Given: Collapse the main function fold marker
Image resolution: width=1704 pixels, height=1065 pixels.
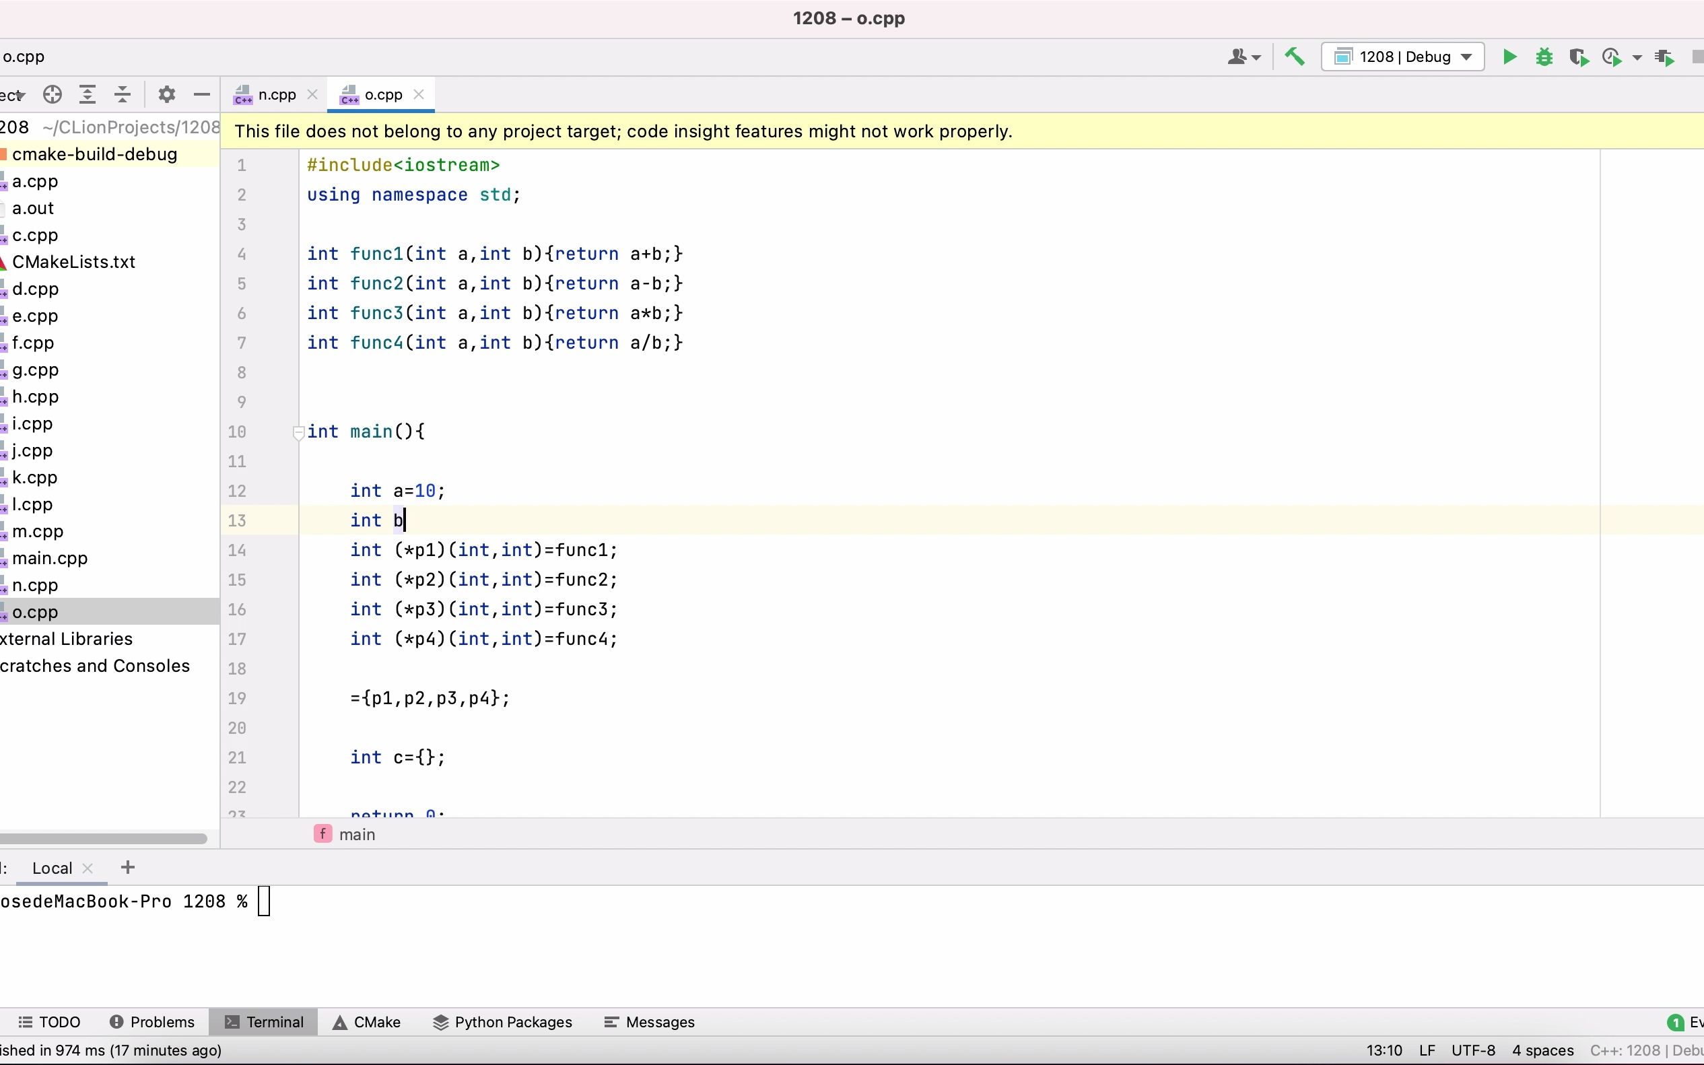Looking at the screenshot, I should [x=298, y=432].
